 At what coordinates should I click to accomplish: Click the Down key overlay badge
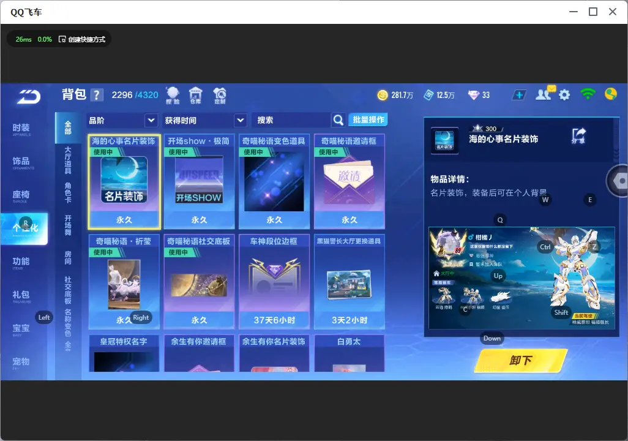point(492,338)
